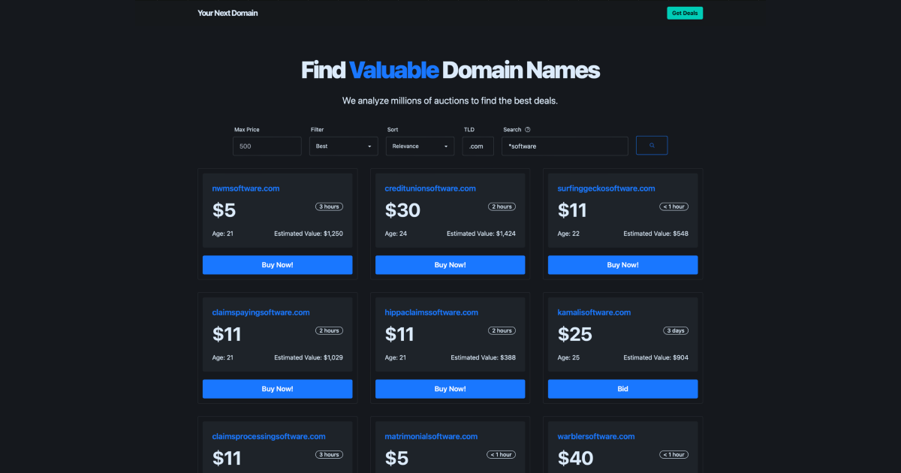Screen dimensions: 901x473
Task: Click the TLD input field
Action: tap(478, 146)
